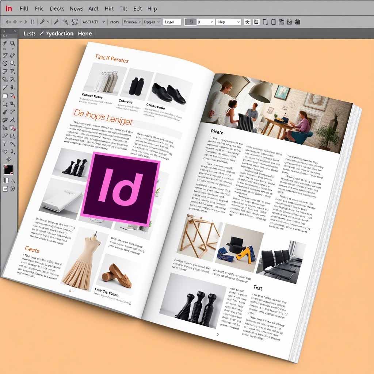Click the running figure icon right of Slop

tap(247, 22)
